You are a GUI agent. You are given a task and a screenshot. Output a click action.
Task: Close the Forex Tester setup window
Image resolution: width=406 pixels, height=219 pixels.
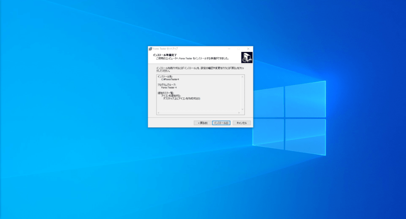[248, 49]
